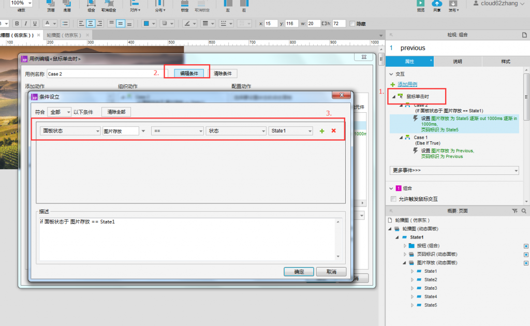The width and height of the screenshot is (530, 326).
Task: Add a condition row with green plus
Action: (x=322, y=131)
